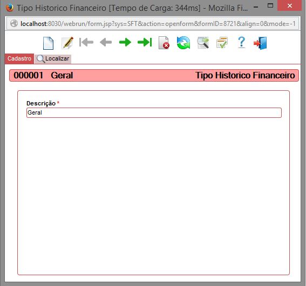The width and height of the screenshot is (306, 286).
Task: Click the new record blank page icon
Action: click(48, 43)
